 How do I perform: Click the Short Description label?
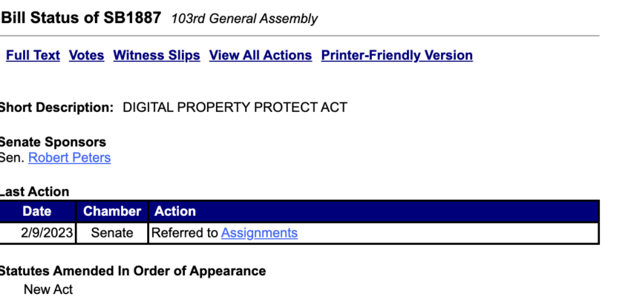pos(56,108)
